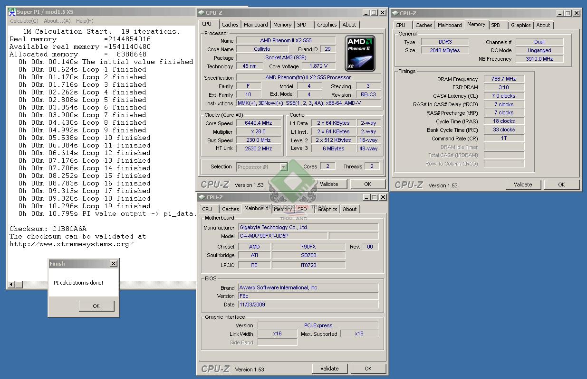Screen dimensions: 587x379
Task: Switch to About tab in CPU-Z CPU window
Action: coord(349,25)
